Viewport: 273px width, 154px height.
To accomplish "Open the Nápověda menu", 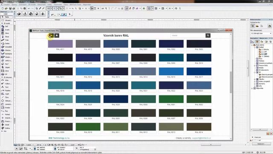I will 87,5.
